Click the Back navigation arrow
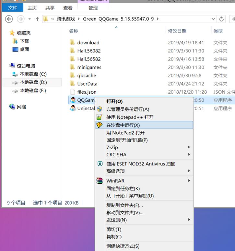The height and width of the screenshot is (251, 235). pyautogui.click(x=9, y=19)
